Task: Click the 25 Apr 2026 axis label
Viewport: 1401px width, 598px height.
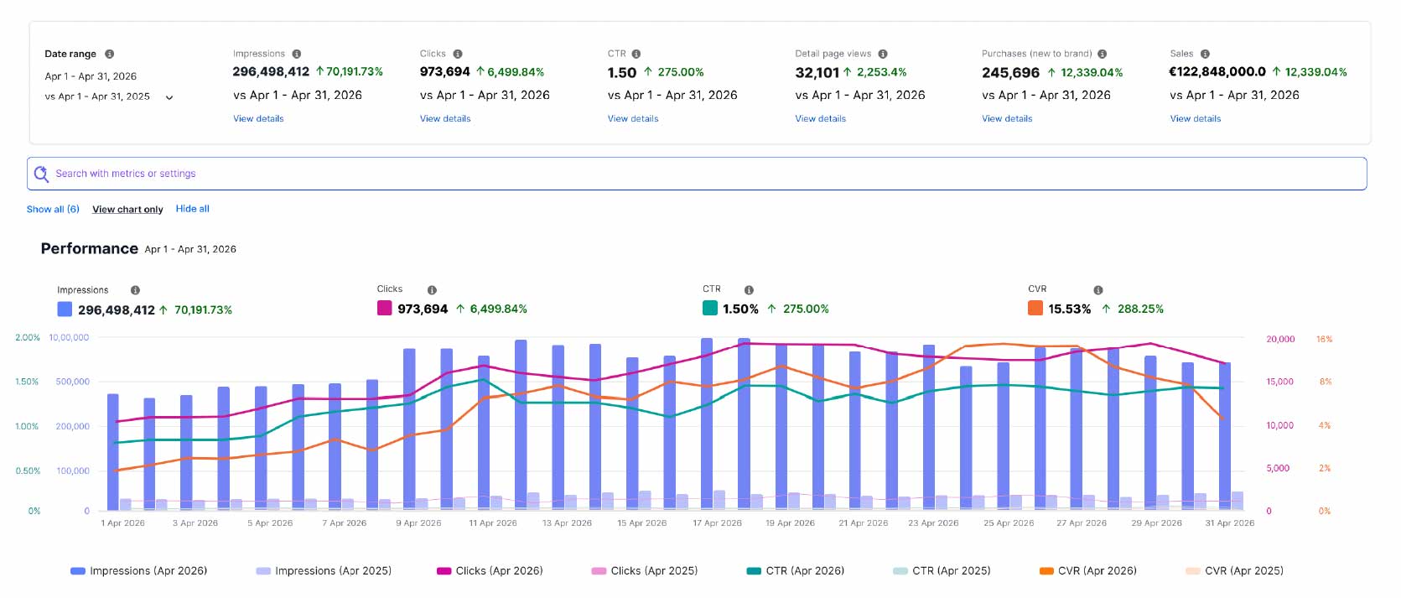Action: point(1009,523)
